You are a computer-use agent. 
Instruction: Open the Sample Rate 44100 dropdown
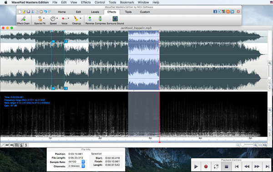pyautogui.click(x=76, y=162)
